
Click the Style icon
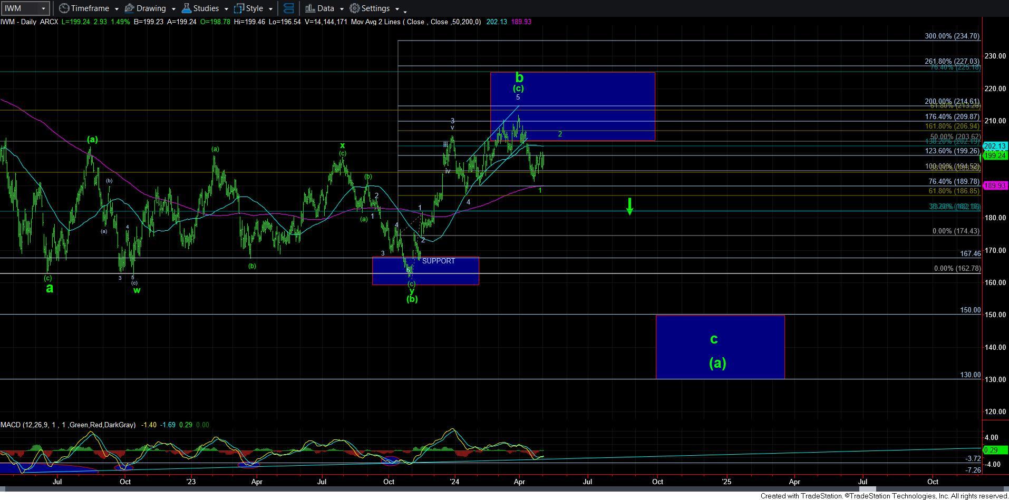tap(239, 8)
